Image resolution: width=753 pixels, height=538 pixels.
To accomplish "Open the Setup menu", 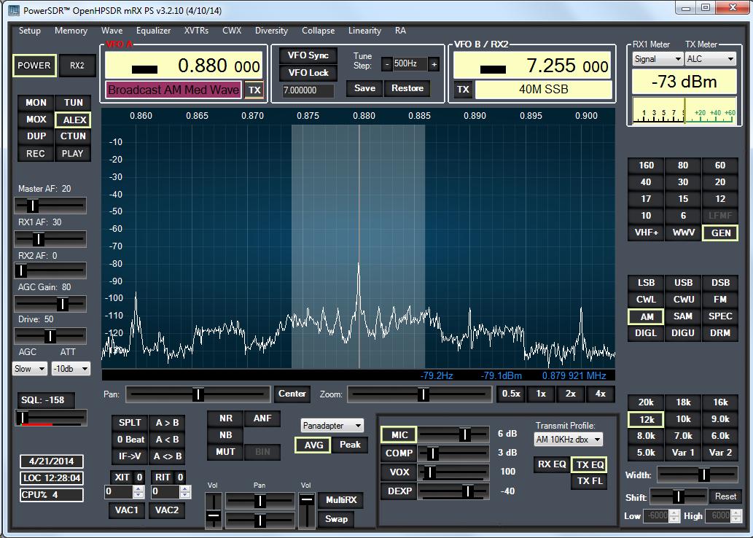I will point(30,31).
